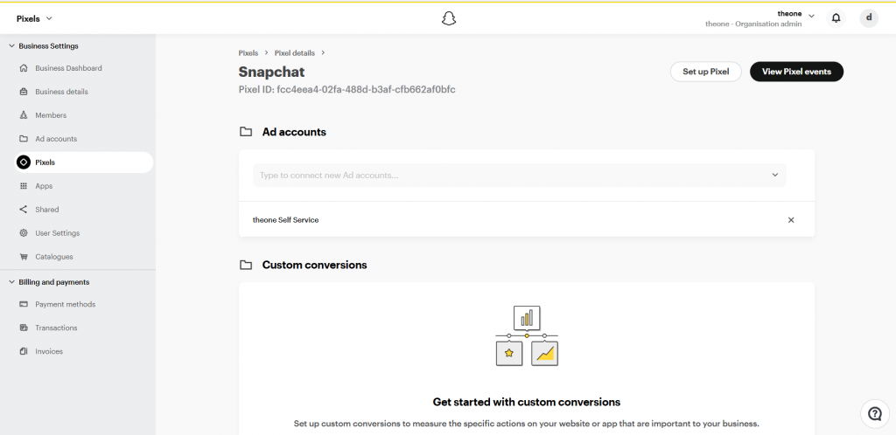Open the help chat bubble icon
The image size is (896, 435).
click(875, 413)
